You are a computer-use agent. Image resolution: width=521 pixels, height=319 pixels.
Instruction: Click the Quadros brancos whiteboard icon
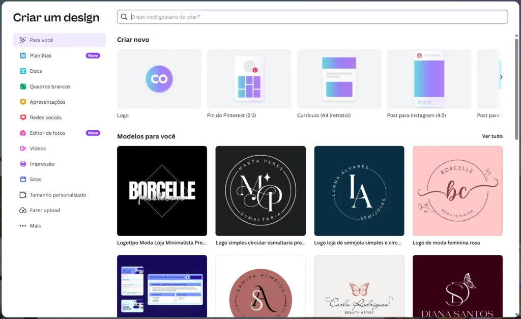coord(22,86)
